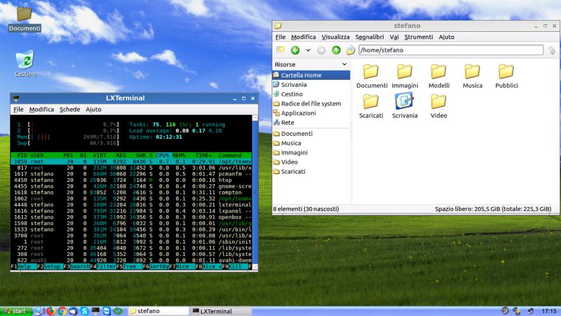Open back history dropdown arrow

308,50
